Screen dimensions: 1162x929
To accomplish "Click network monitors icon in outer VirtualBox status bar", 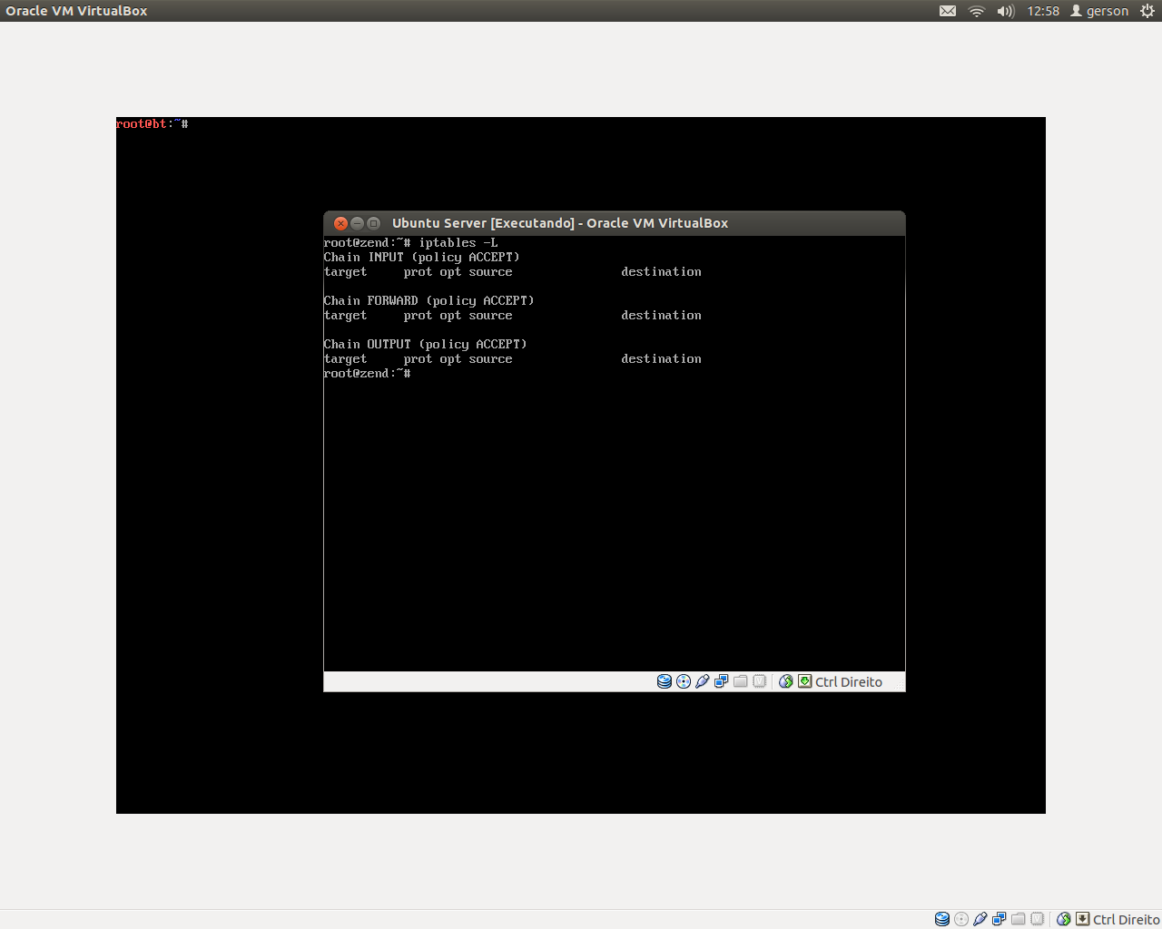I will click(x=999, y=919).
